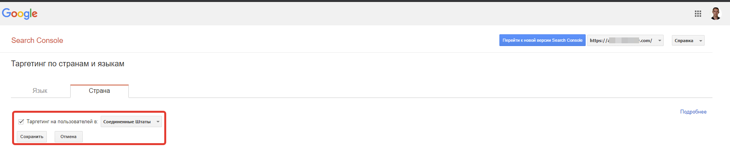The width and height of the screenshot is (730, 149).
Task: Click the blurred site URL text
Action: click(621, 41)
